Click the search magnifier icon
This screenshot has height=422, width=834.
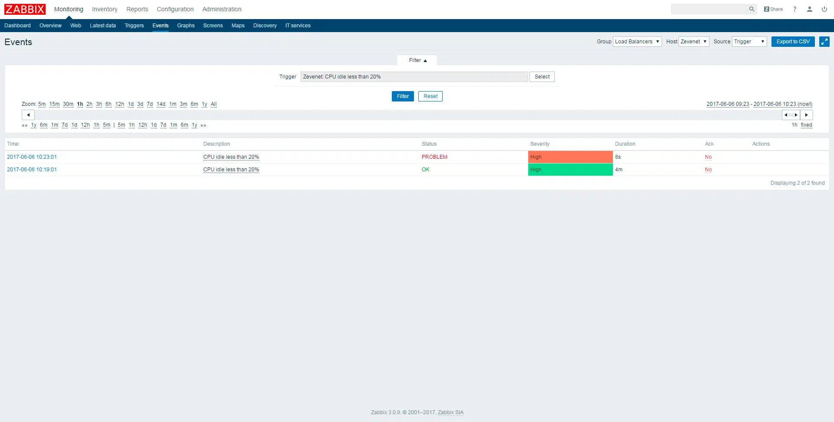[x=751, y=9]
